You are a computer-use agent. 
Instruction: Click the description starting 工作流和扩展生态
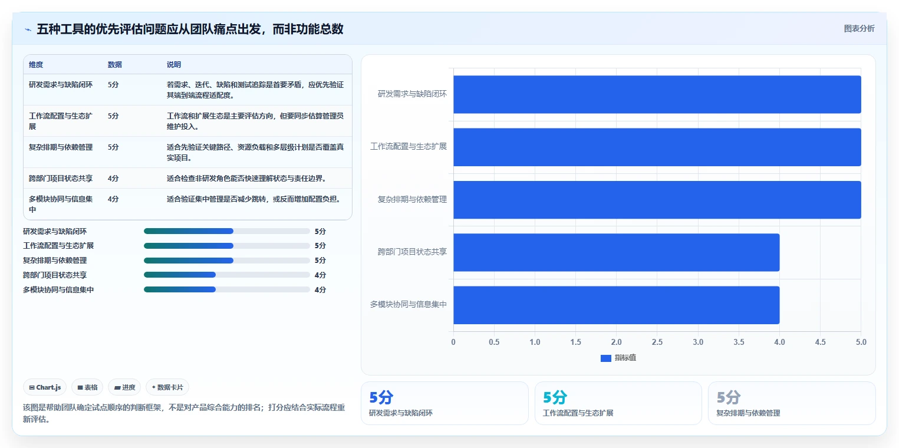point(255,121)
